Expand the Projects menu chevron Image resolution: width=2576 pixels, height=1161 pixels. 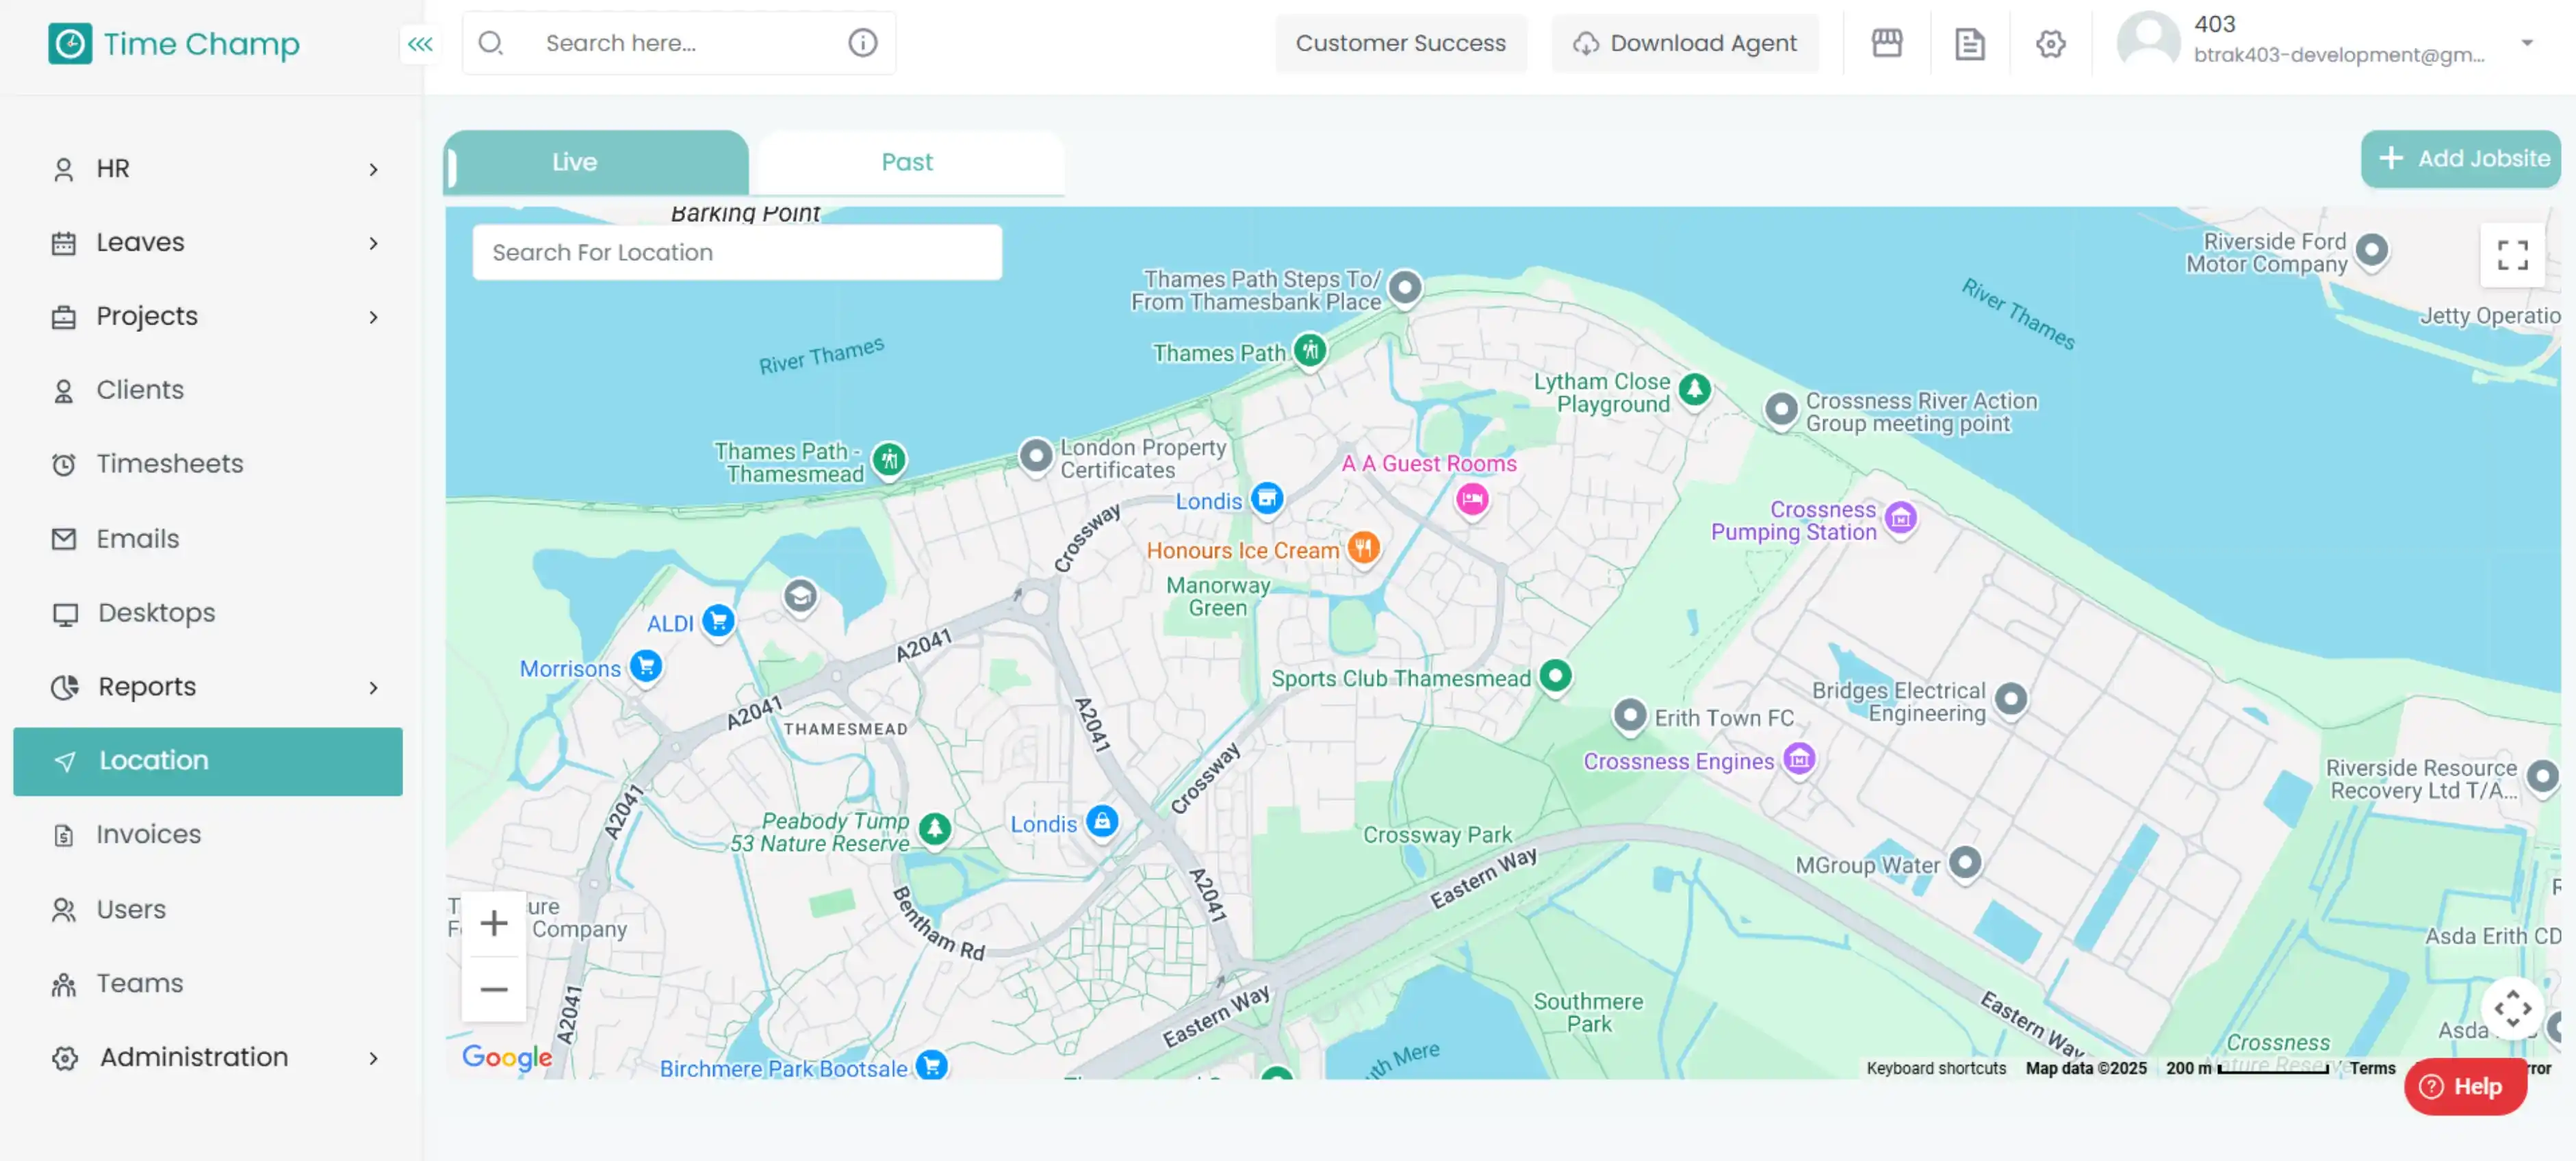click(x=374, y=317)
